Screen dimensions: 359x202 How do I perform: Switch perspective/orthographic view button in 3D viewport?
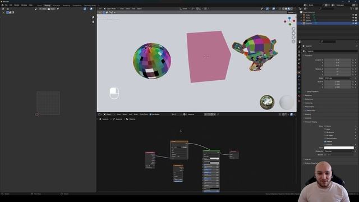point(293,42)
